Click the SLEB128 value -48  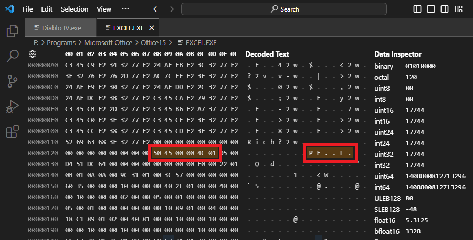click(411, 209)
